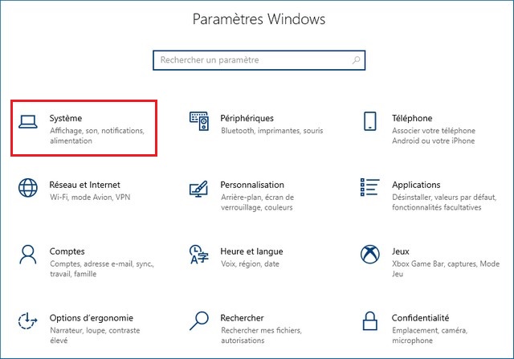Click the padlock icon for Confidentialité
The height and width of the screenshot is (359, 514).
pos(369,321)
